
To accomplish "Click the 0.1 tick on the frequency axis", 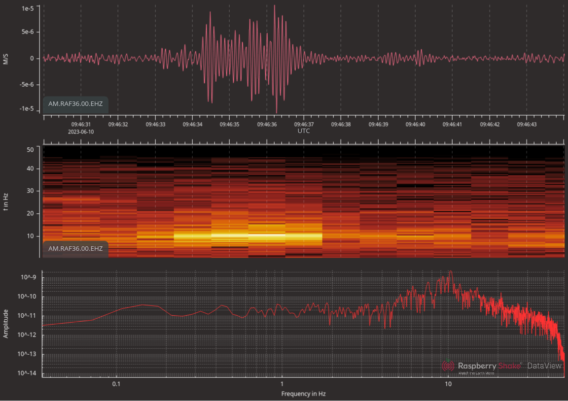I will point(116,384).
